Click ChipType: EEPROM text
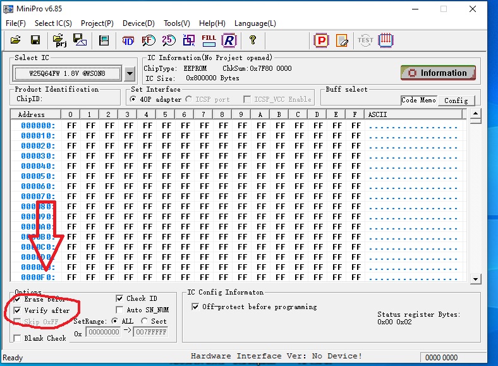The height and width of the screenshot is (366, 498). pos(175,68)
